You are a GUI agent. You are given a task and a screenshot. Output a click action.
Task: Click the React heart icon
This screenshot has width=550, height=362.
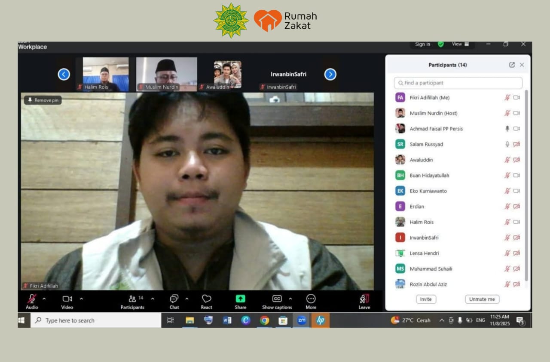coord(206,299)
